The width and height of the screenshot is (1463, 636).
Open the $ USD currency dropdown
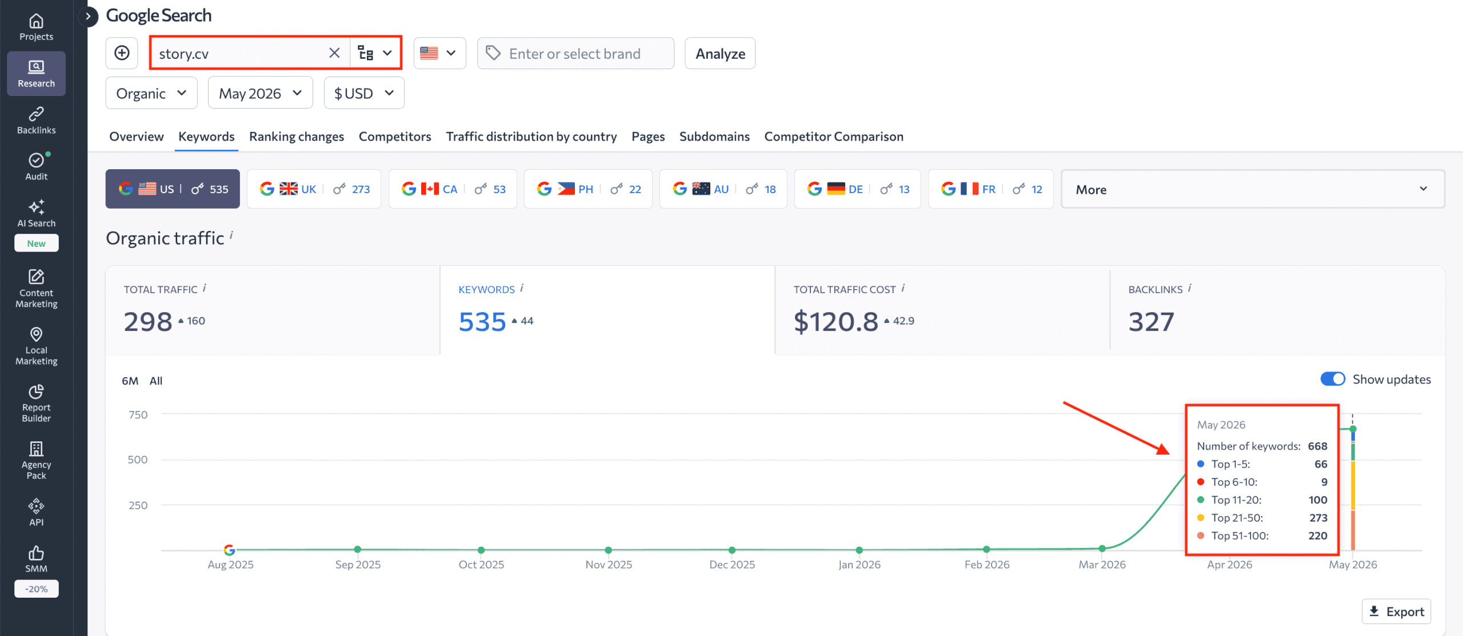pos(364,93)
